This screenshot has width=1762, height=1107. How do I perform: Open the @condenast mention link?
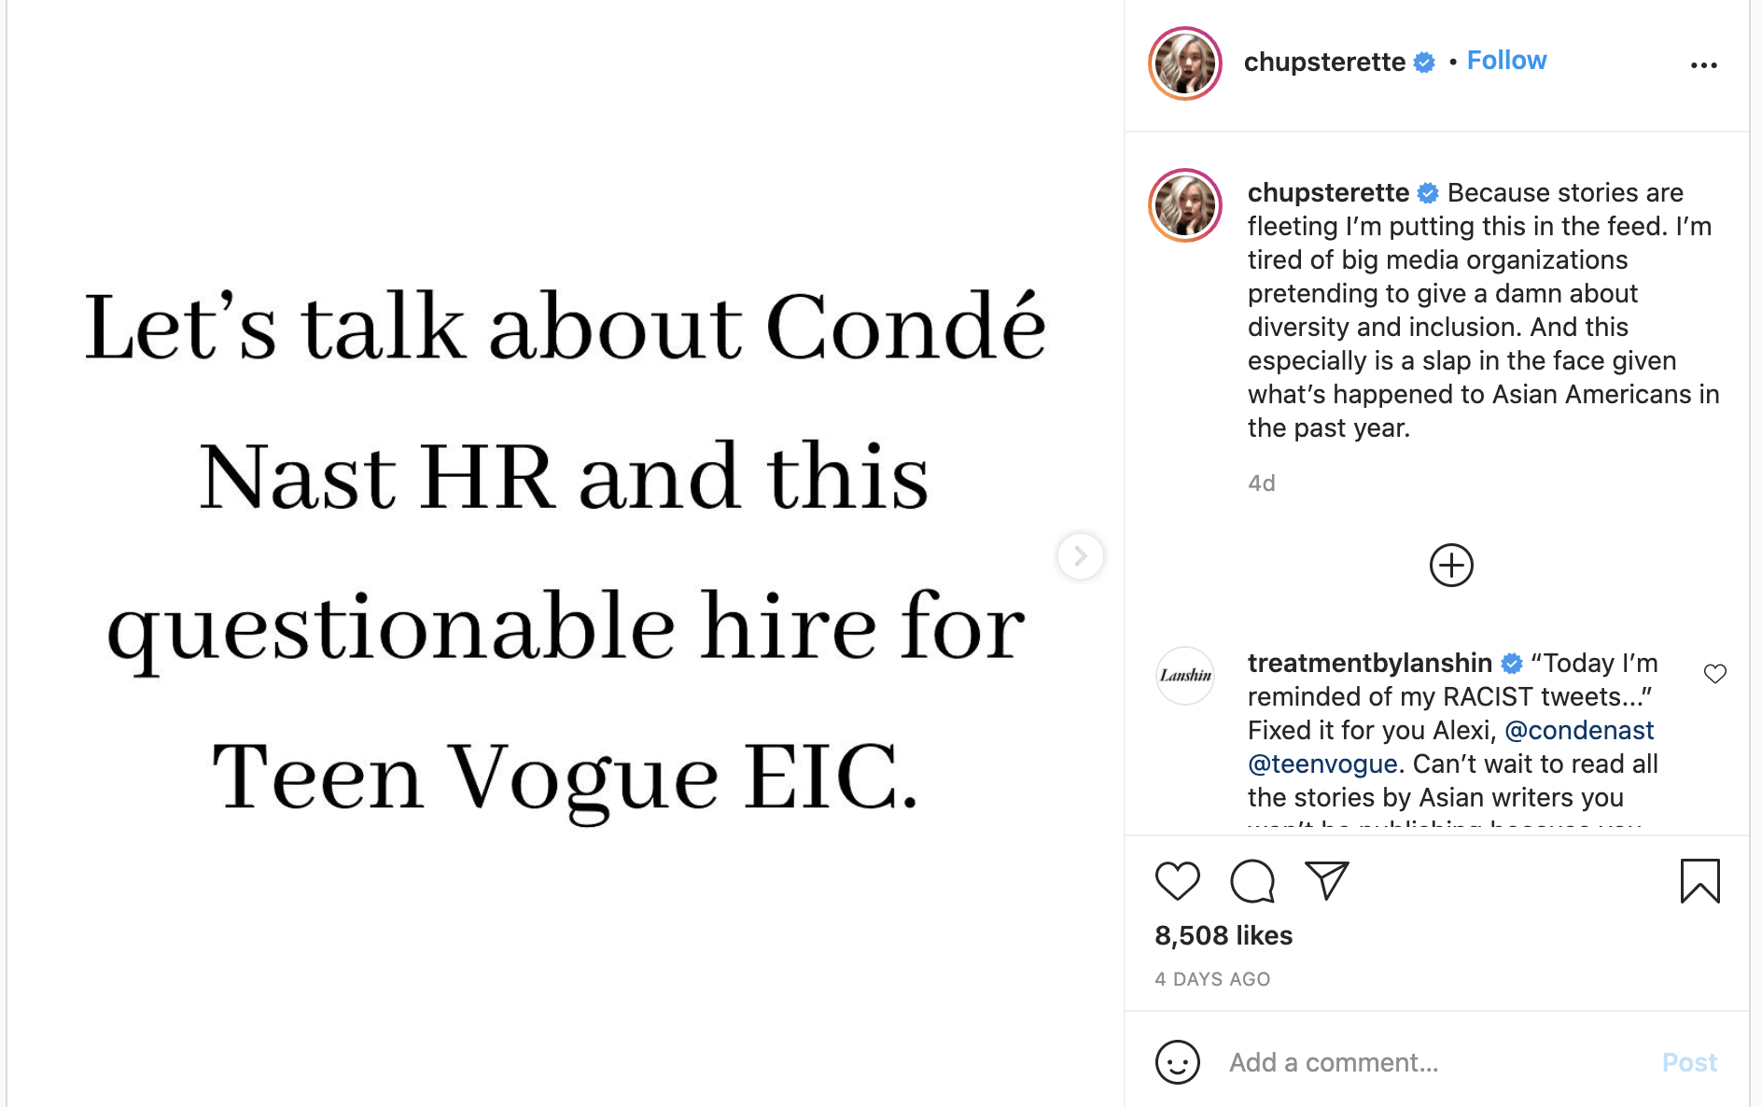click(x=1579, y=730)
